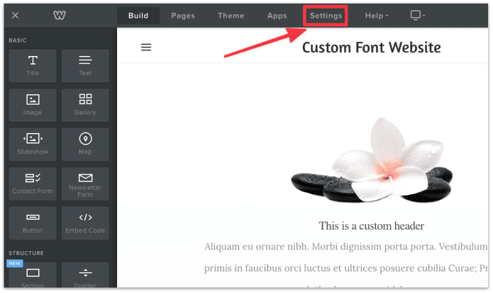493x293 pixels.
Task: Switch to the Build tab
Action: (x=138, y=15)
